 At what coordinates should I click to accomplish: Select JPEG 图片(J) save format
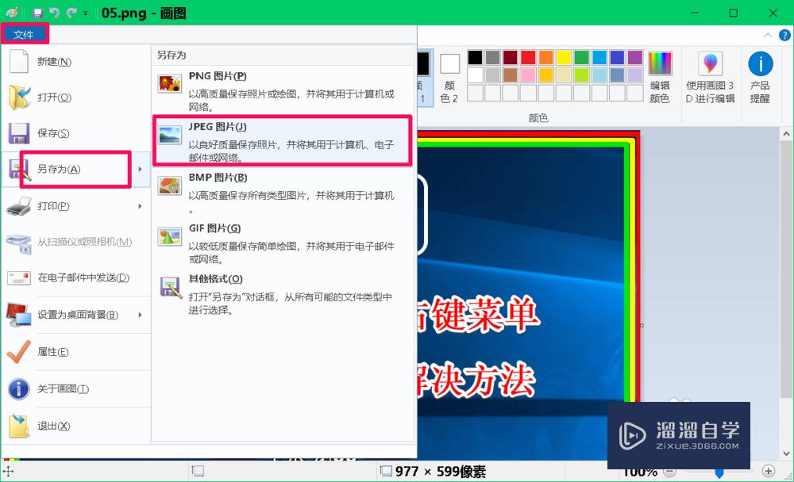[283, 140]
